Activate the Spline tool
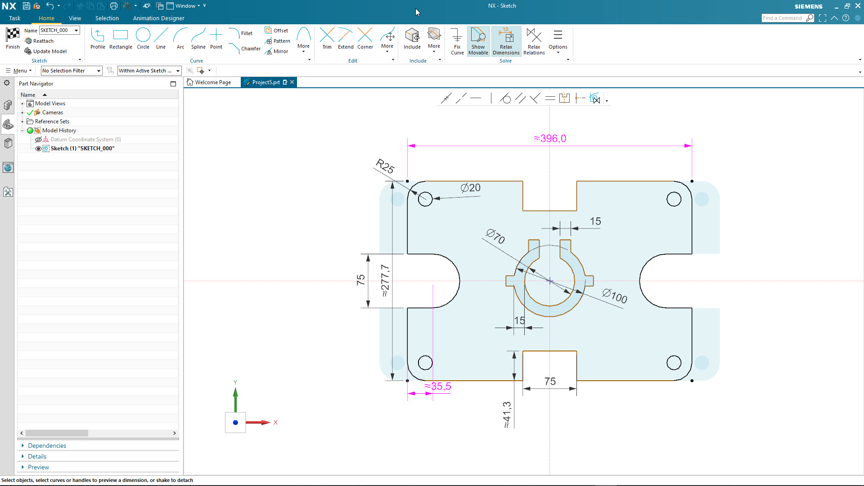Viewport: 864px width, 486px height. click(198, 38)
